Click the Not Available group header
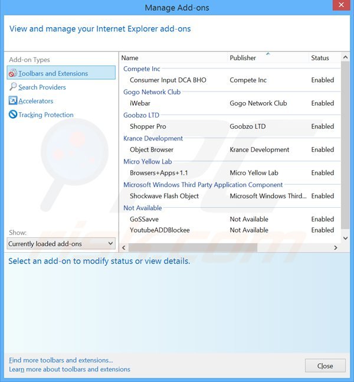The height and width of the screenshot is (382, 354). click(x=143, y=208)
